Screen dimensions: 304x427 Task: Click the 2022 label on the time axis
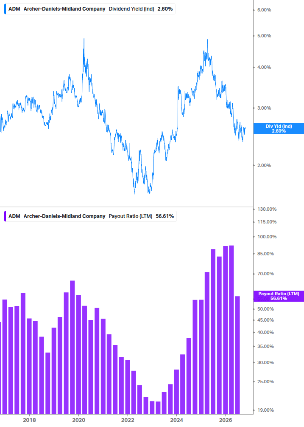128,420
